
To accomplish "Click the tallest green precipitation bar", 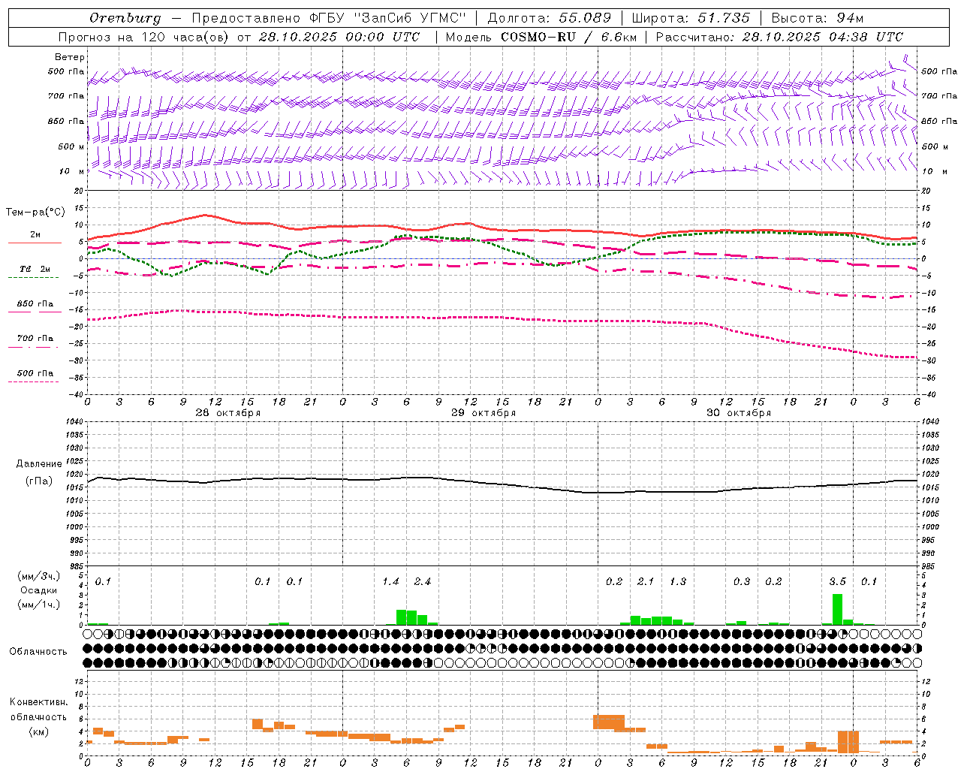I will pyautogui.click(x=837, y=609).
